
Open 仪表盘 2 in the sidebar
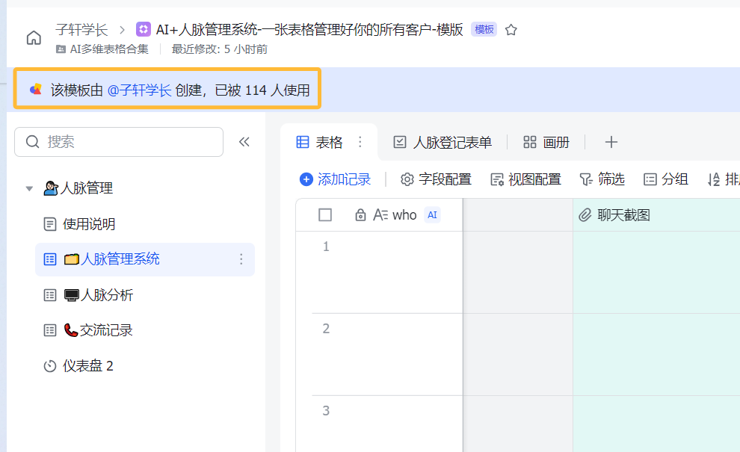[87, 366]
